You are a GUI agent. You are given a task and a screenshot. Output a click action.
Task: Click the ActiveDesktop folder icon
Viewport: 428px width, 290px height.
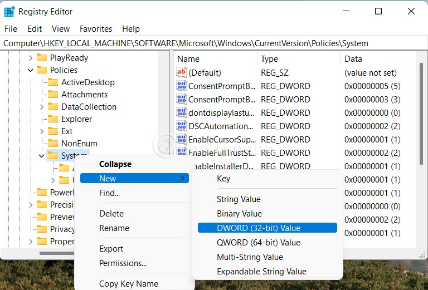[53, 82]
